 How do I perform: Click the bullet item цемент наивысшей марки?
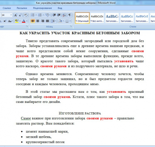coord(47,131)
